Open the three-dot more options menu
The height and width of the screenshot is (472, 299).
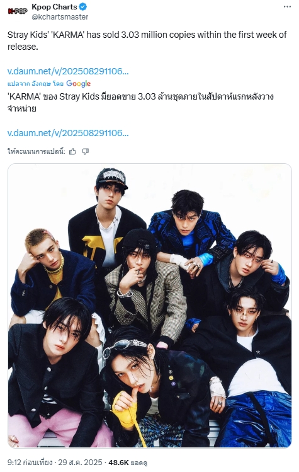coord(287,7)
